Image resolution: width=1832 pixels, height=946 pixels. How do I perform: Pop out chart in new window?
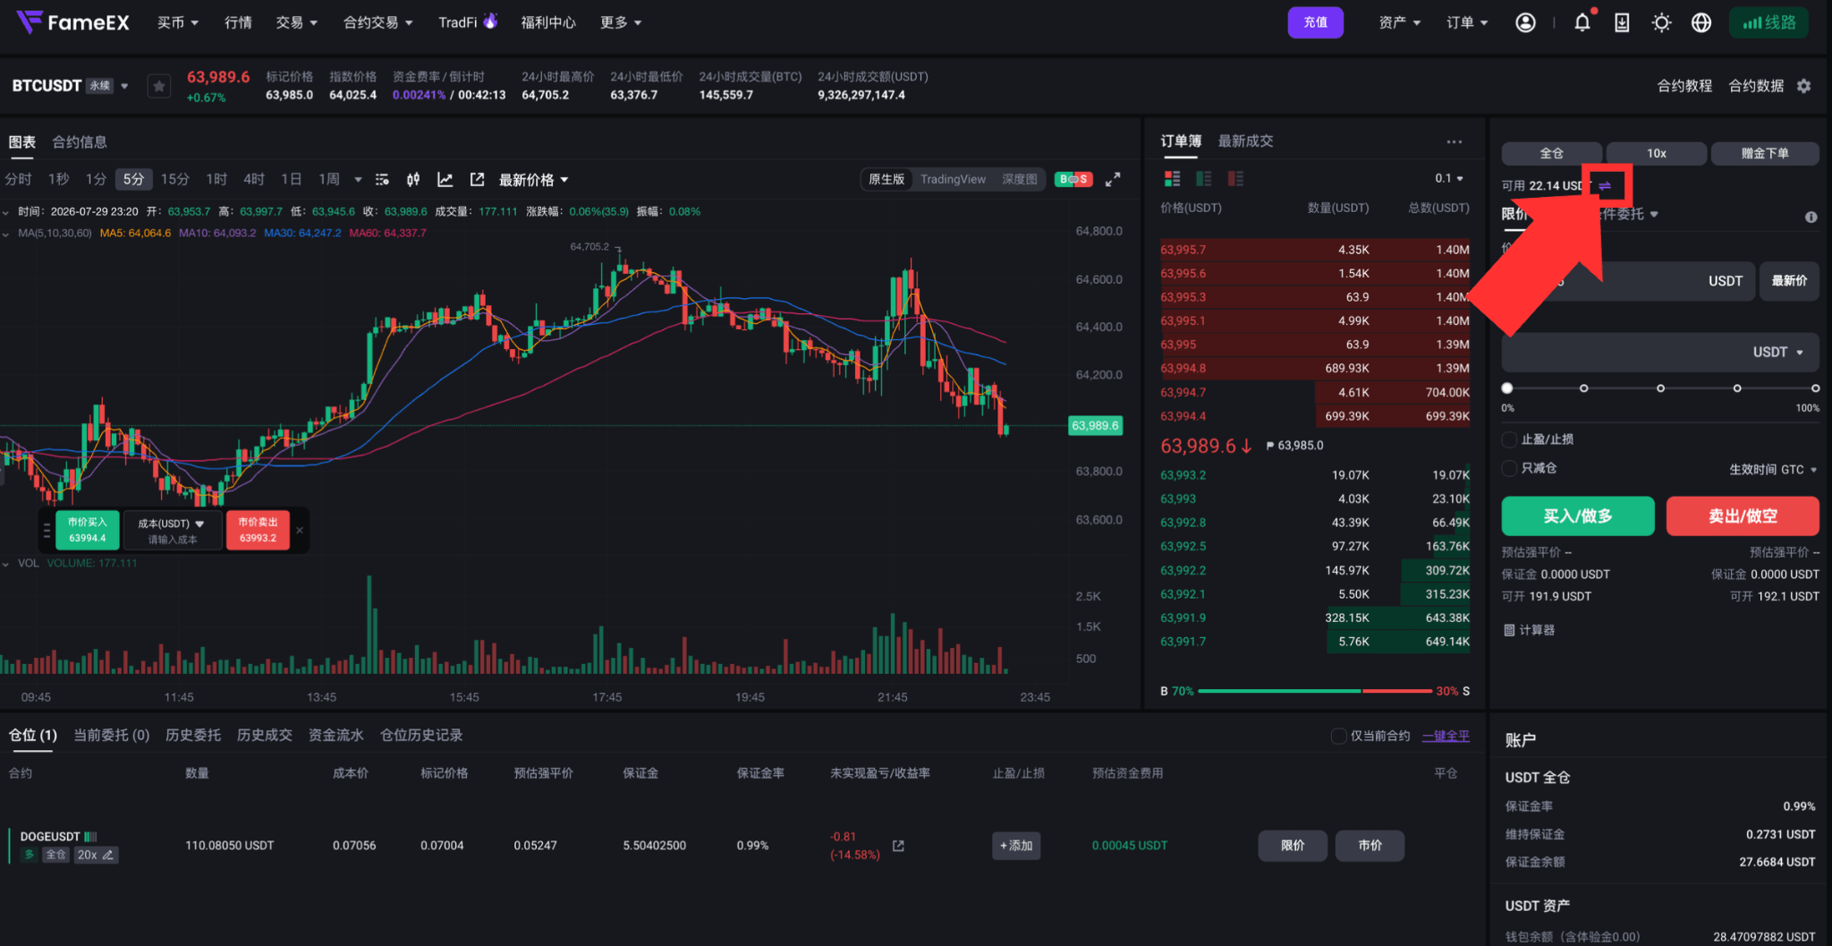coord(477,180)
